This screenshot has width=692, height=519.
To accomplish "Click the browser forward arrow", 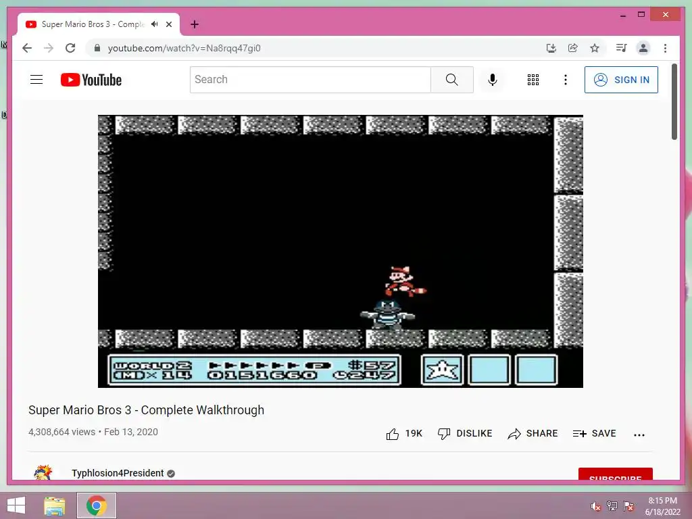I will (x=49, y=48).
